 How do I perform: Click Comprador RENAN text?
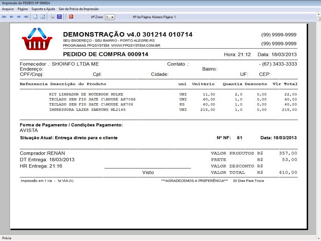(43, 153)
